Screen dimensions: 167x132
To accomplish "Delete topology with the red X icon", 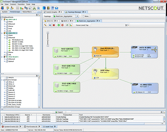I will 54,25.
